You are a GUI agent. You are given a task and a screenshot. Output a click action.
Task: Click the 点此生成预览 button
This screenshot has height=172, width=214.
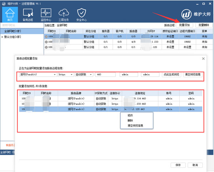click(172, 74)
